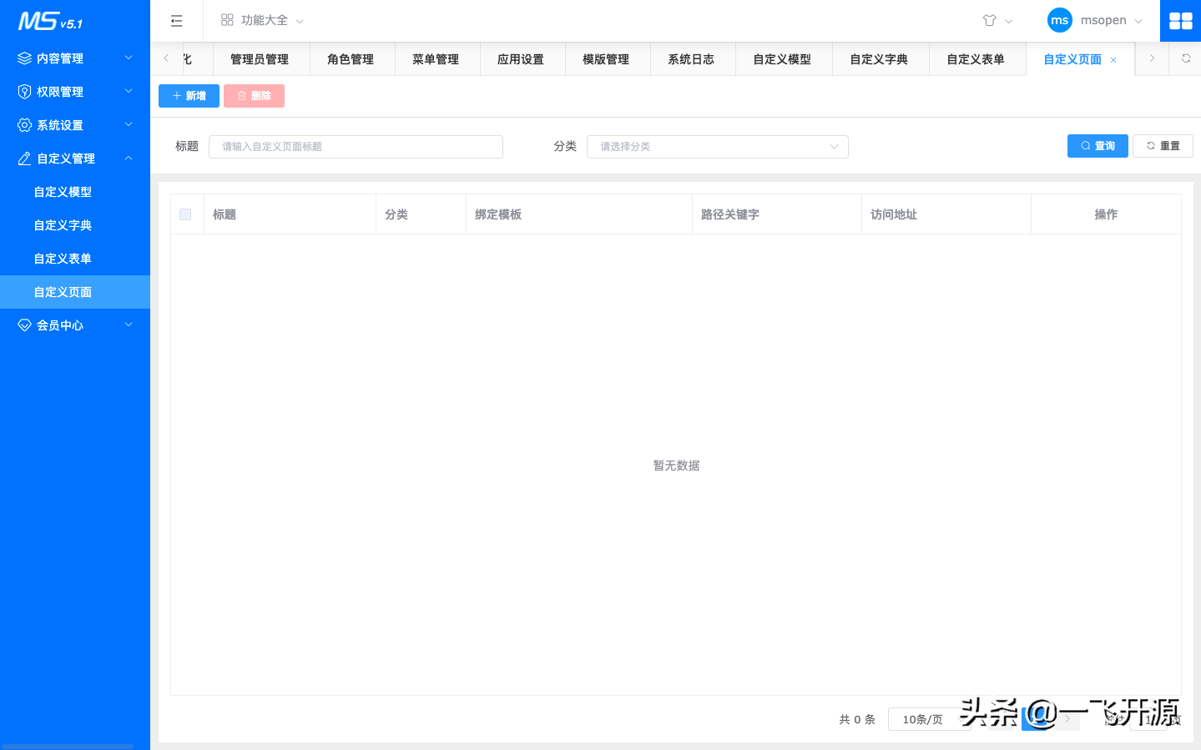Click inside the 标题 search input field

[x=355, y=146]
